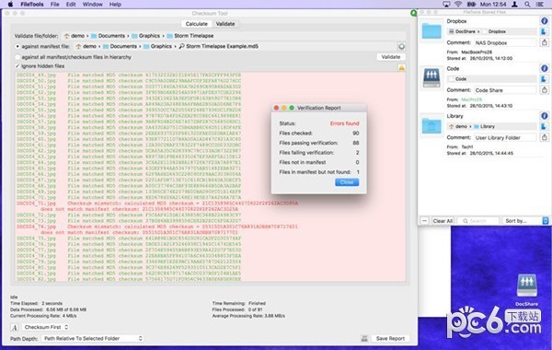Open the user account menu icon
Viewport: 552px width, 350px height.
point(514,5)
